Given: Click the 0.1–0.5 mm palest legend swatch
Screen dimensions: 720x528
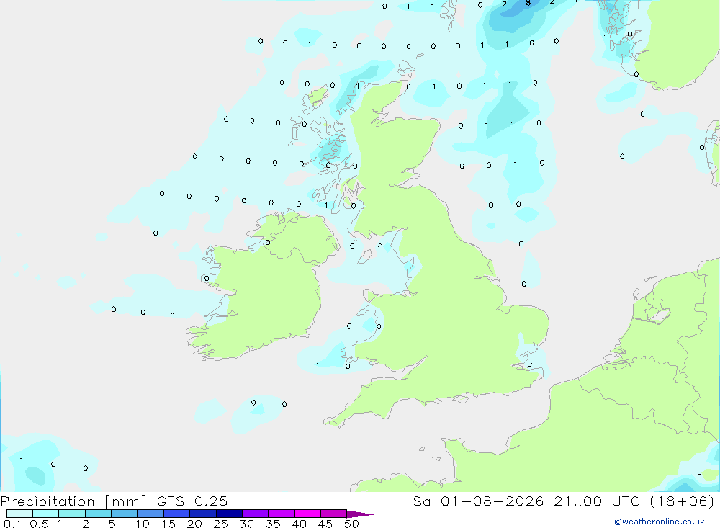Looking at the screenshot, I should click(19, 514).
